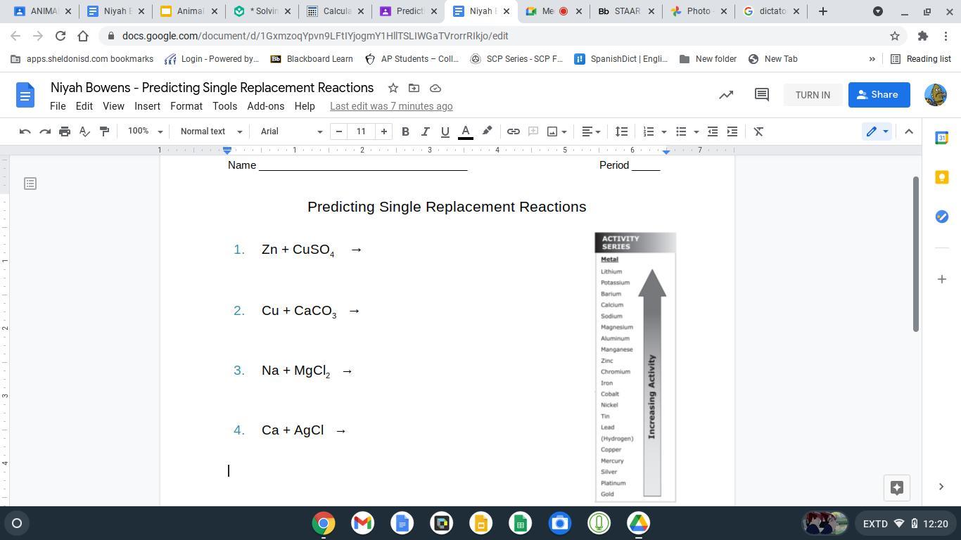Image resolution: width=961 pixels, height=540 pixels.
Task: Click the font size input field
Action: click(361, 131)
